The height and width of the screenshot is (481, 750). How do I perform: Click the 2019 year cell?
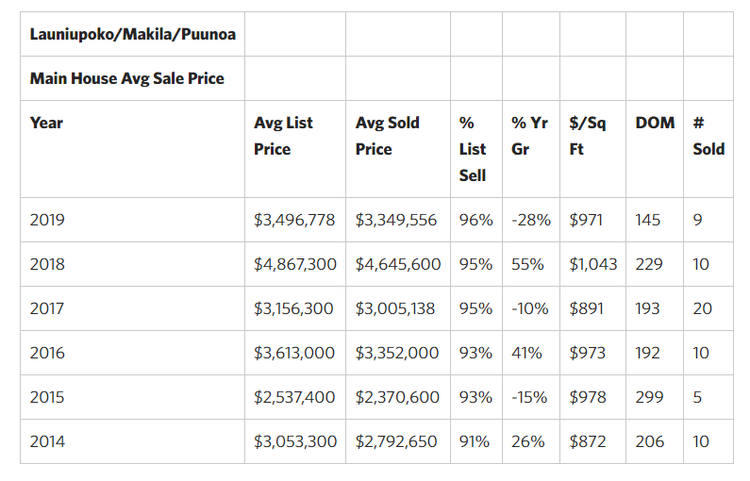47,220
